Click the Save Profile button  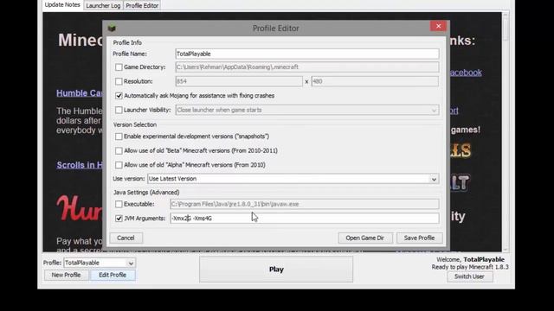click(419, 238)
